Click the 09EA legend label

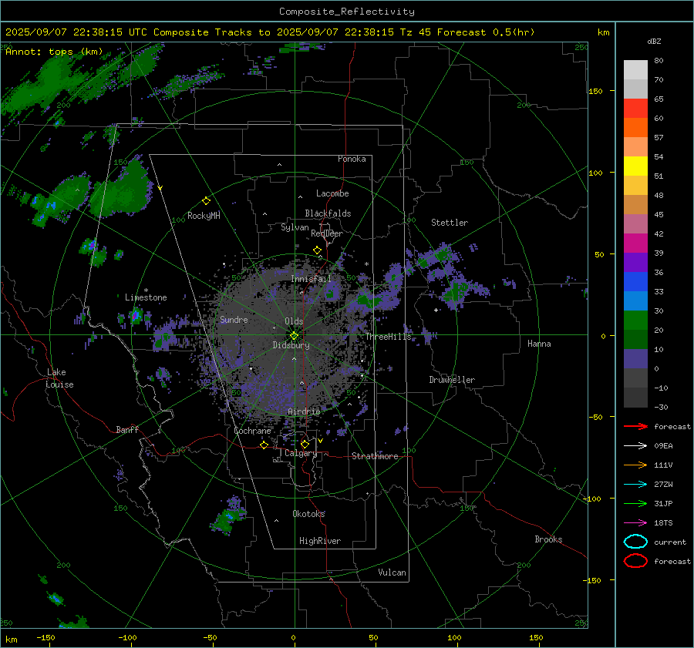coord(663,446)
